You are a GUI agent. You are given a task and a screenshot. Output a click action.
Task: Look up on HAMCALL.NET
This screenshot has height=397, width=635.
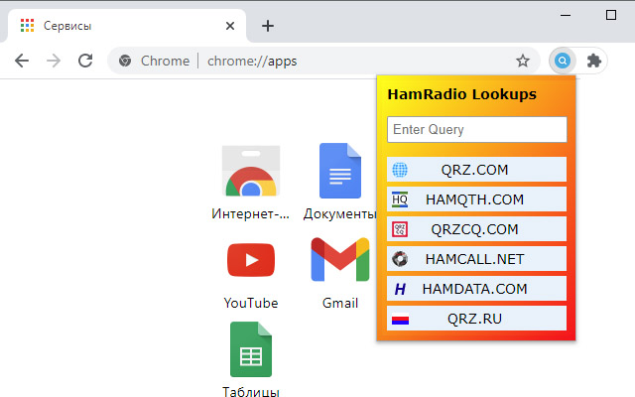(x=476, y=259)
